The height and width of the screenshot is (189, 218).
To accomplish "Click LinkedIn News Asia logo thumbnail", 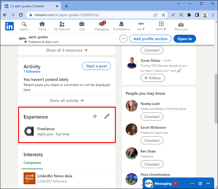I will point(29,178).
